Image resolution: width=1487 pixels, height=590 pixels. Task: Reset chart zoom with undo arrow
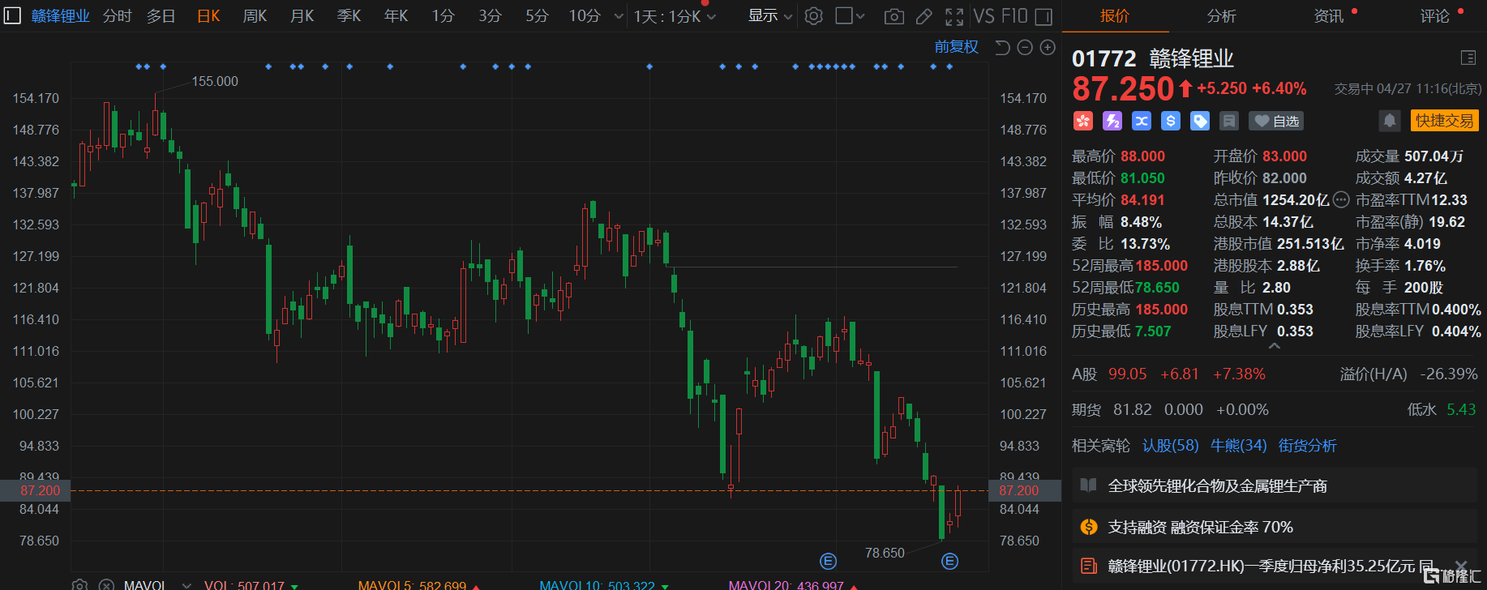point(1002,48)
